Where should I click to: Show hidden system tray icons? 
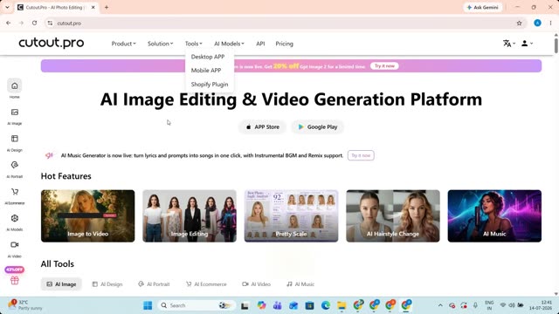click(440, 305)
